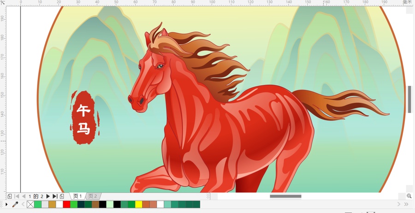
Task: Choose the orange swatch next to yellow
Action: [x=146, y=204]
